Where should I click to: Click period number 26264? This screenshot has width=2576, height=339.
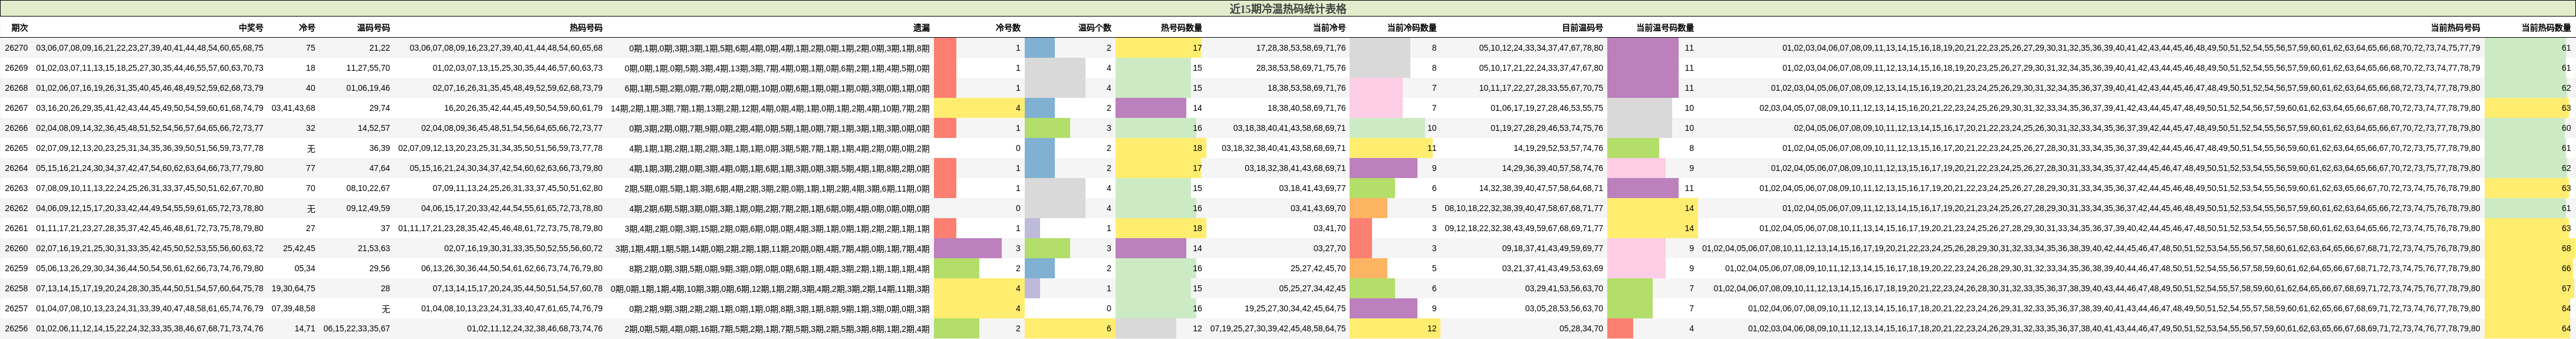pyautogui.click(x=16, y=168)
